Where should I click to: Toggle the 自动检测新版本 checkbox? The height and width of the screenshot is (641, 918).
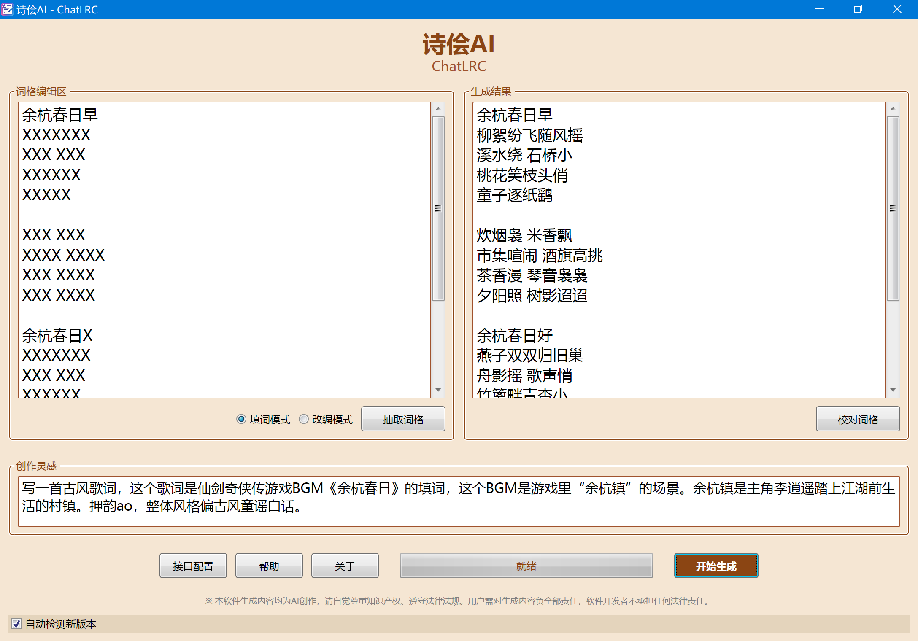[x=16, y=624]
